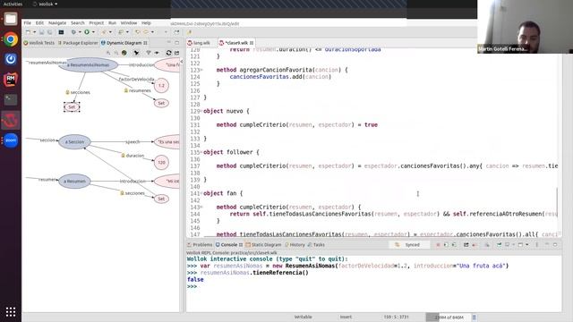573x322 pixels.
Task: Collapse the agregarCancionFavorita method at line 123
Action: (x=201, y=70)
